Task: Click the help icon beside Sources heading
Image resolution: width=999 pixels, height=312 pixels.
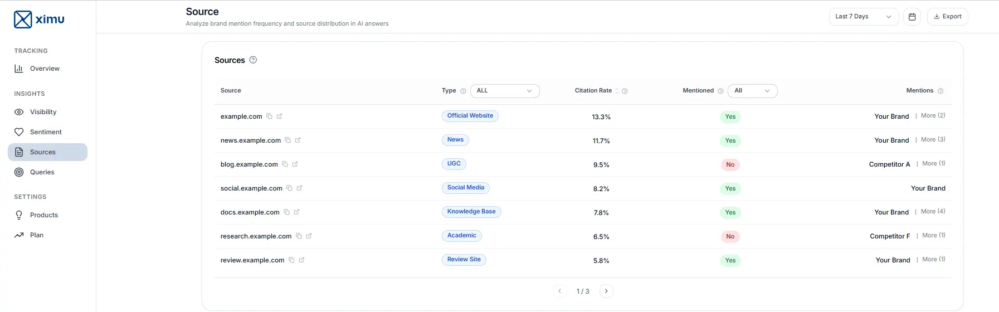Action: pyautogui.click(x=253, y=60)
